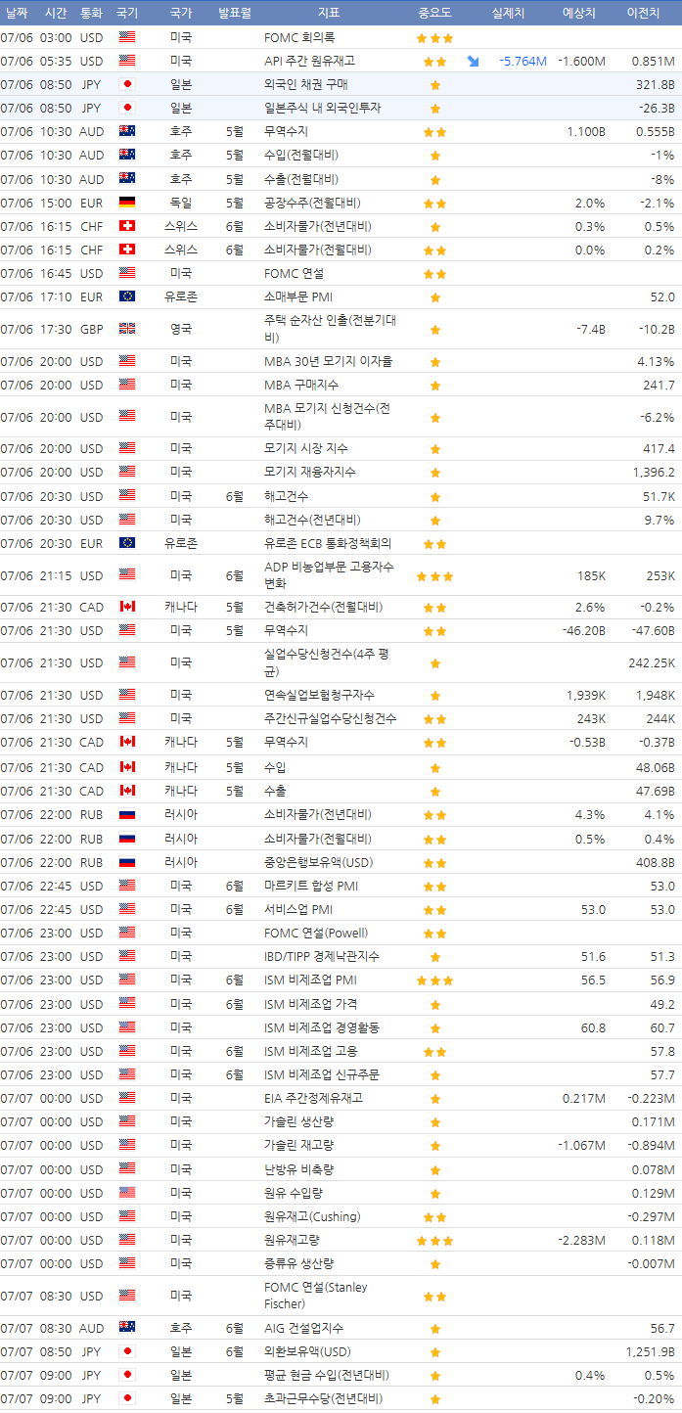Open the ISM 비제조업 신규주문 indicator
Screen dimensions: 682x1413
(x=322, y=1074)
